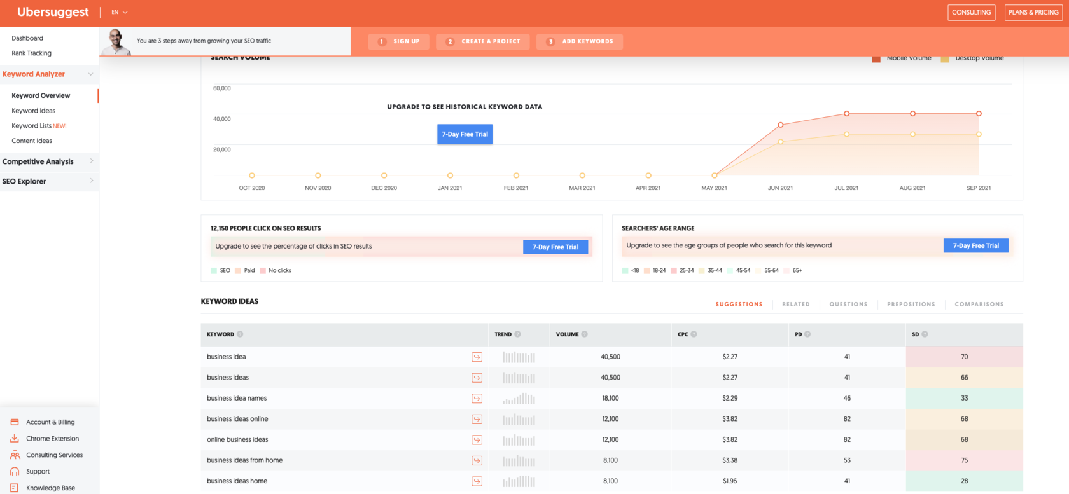
Task: Click the No clicks legend swatch
Action: [263, 271]
